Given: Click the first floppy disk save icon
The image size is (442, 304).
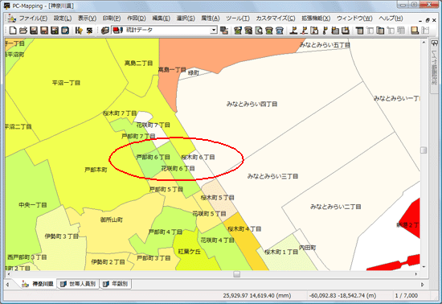Looking at the screenshot, I should 34,31.
